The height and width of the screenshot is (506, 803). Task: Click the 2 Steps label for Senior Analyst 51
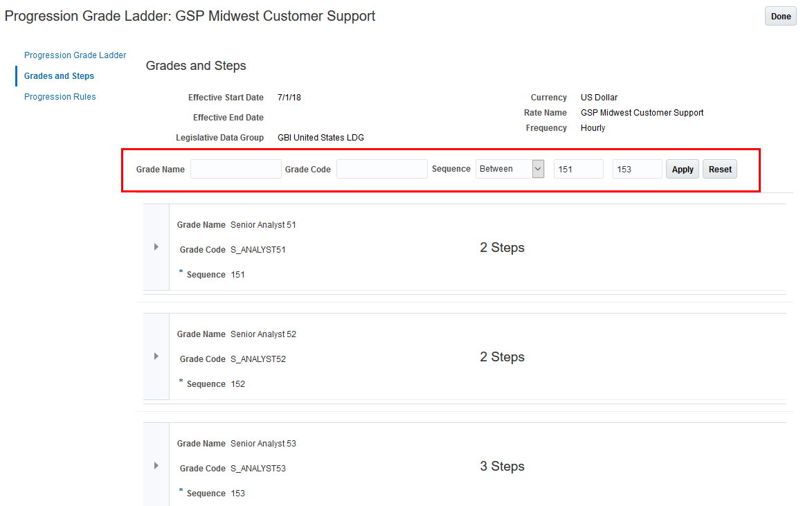point(502,248)
